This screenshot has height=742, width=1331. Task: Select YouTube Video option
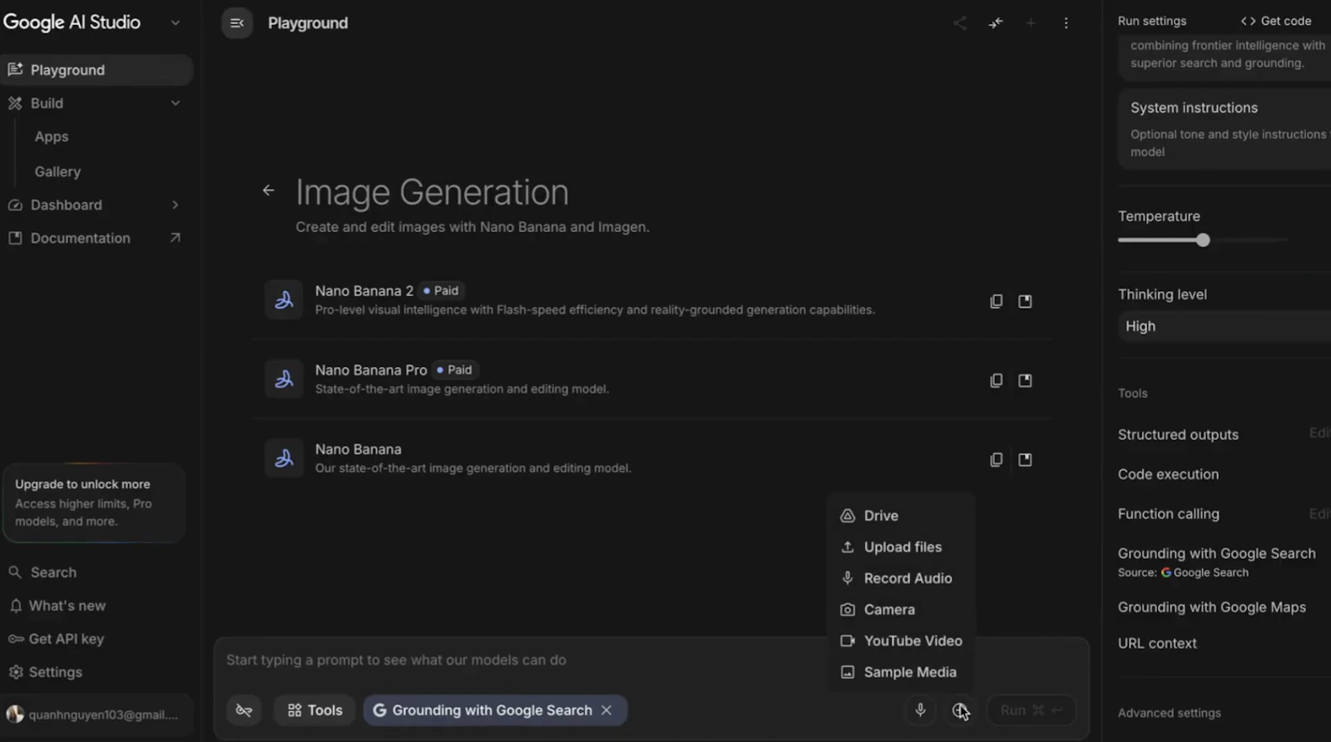903,641
